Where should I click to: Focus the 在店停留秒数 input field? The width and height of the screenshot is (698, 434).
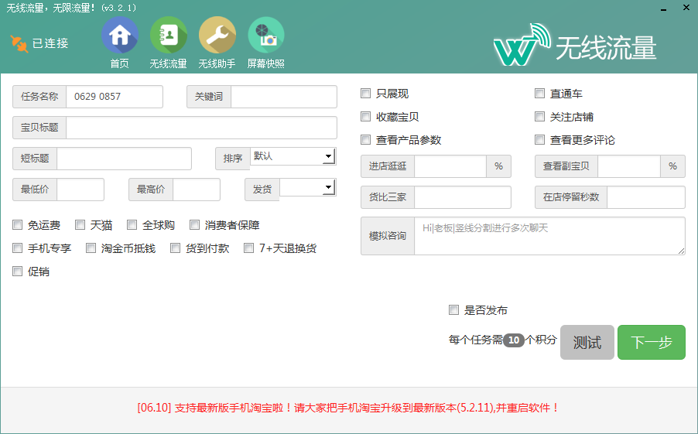[x=646, y=197]
